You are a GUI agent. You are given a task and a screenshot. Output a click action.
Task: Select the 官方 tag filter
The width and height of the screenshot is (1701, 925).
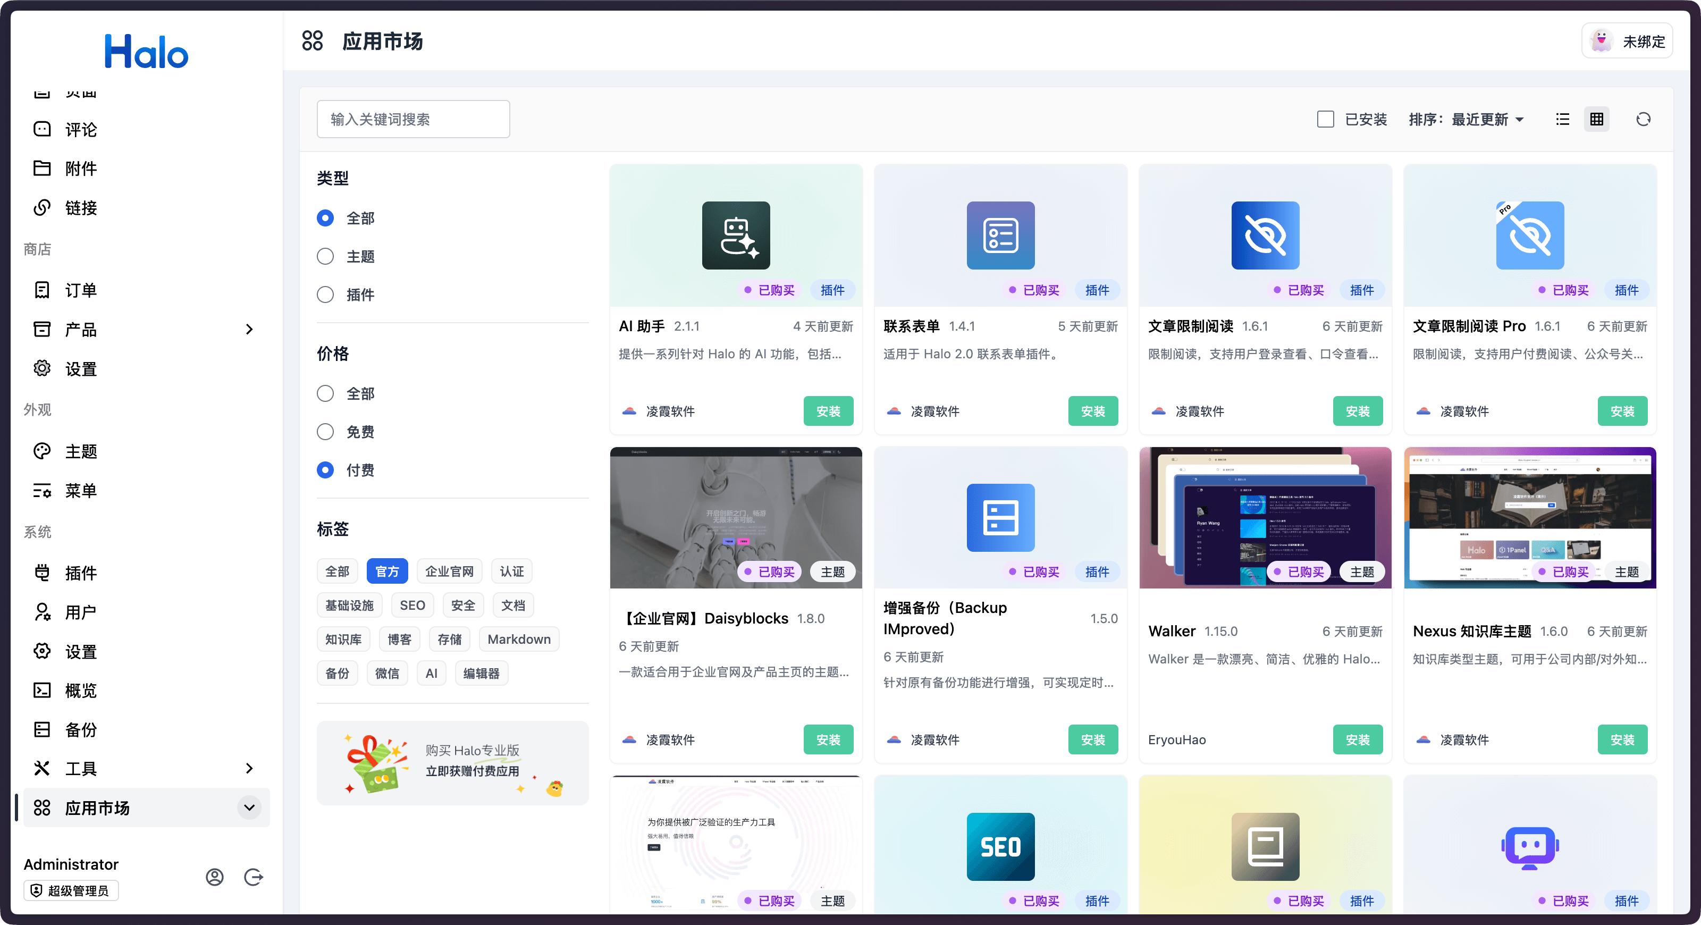pos(387,571)
